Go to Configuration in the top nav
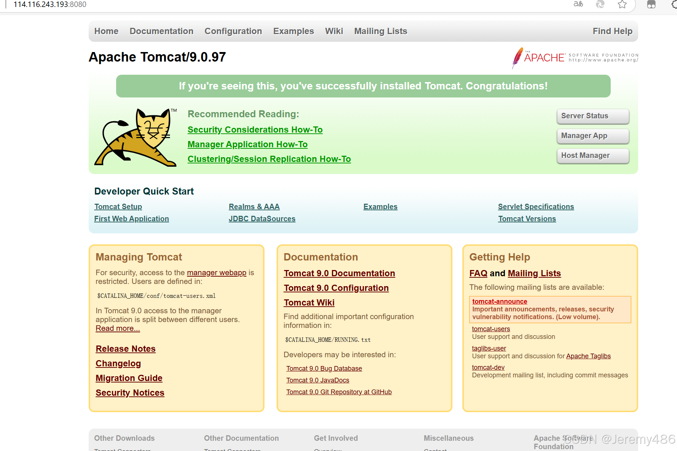 pyautogui.click(x=233, y=31)
